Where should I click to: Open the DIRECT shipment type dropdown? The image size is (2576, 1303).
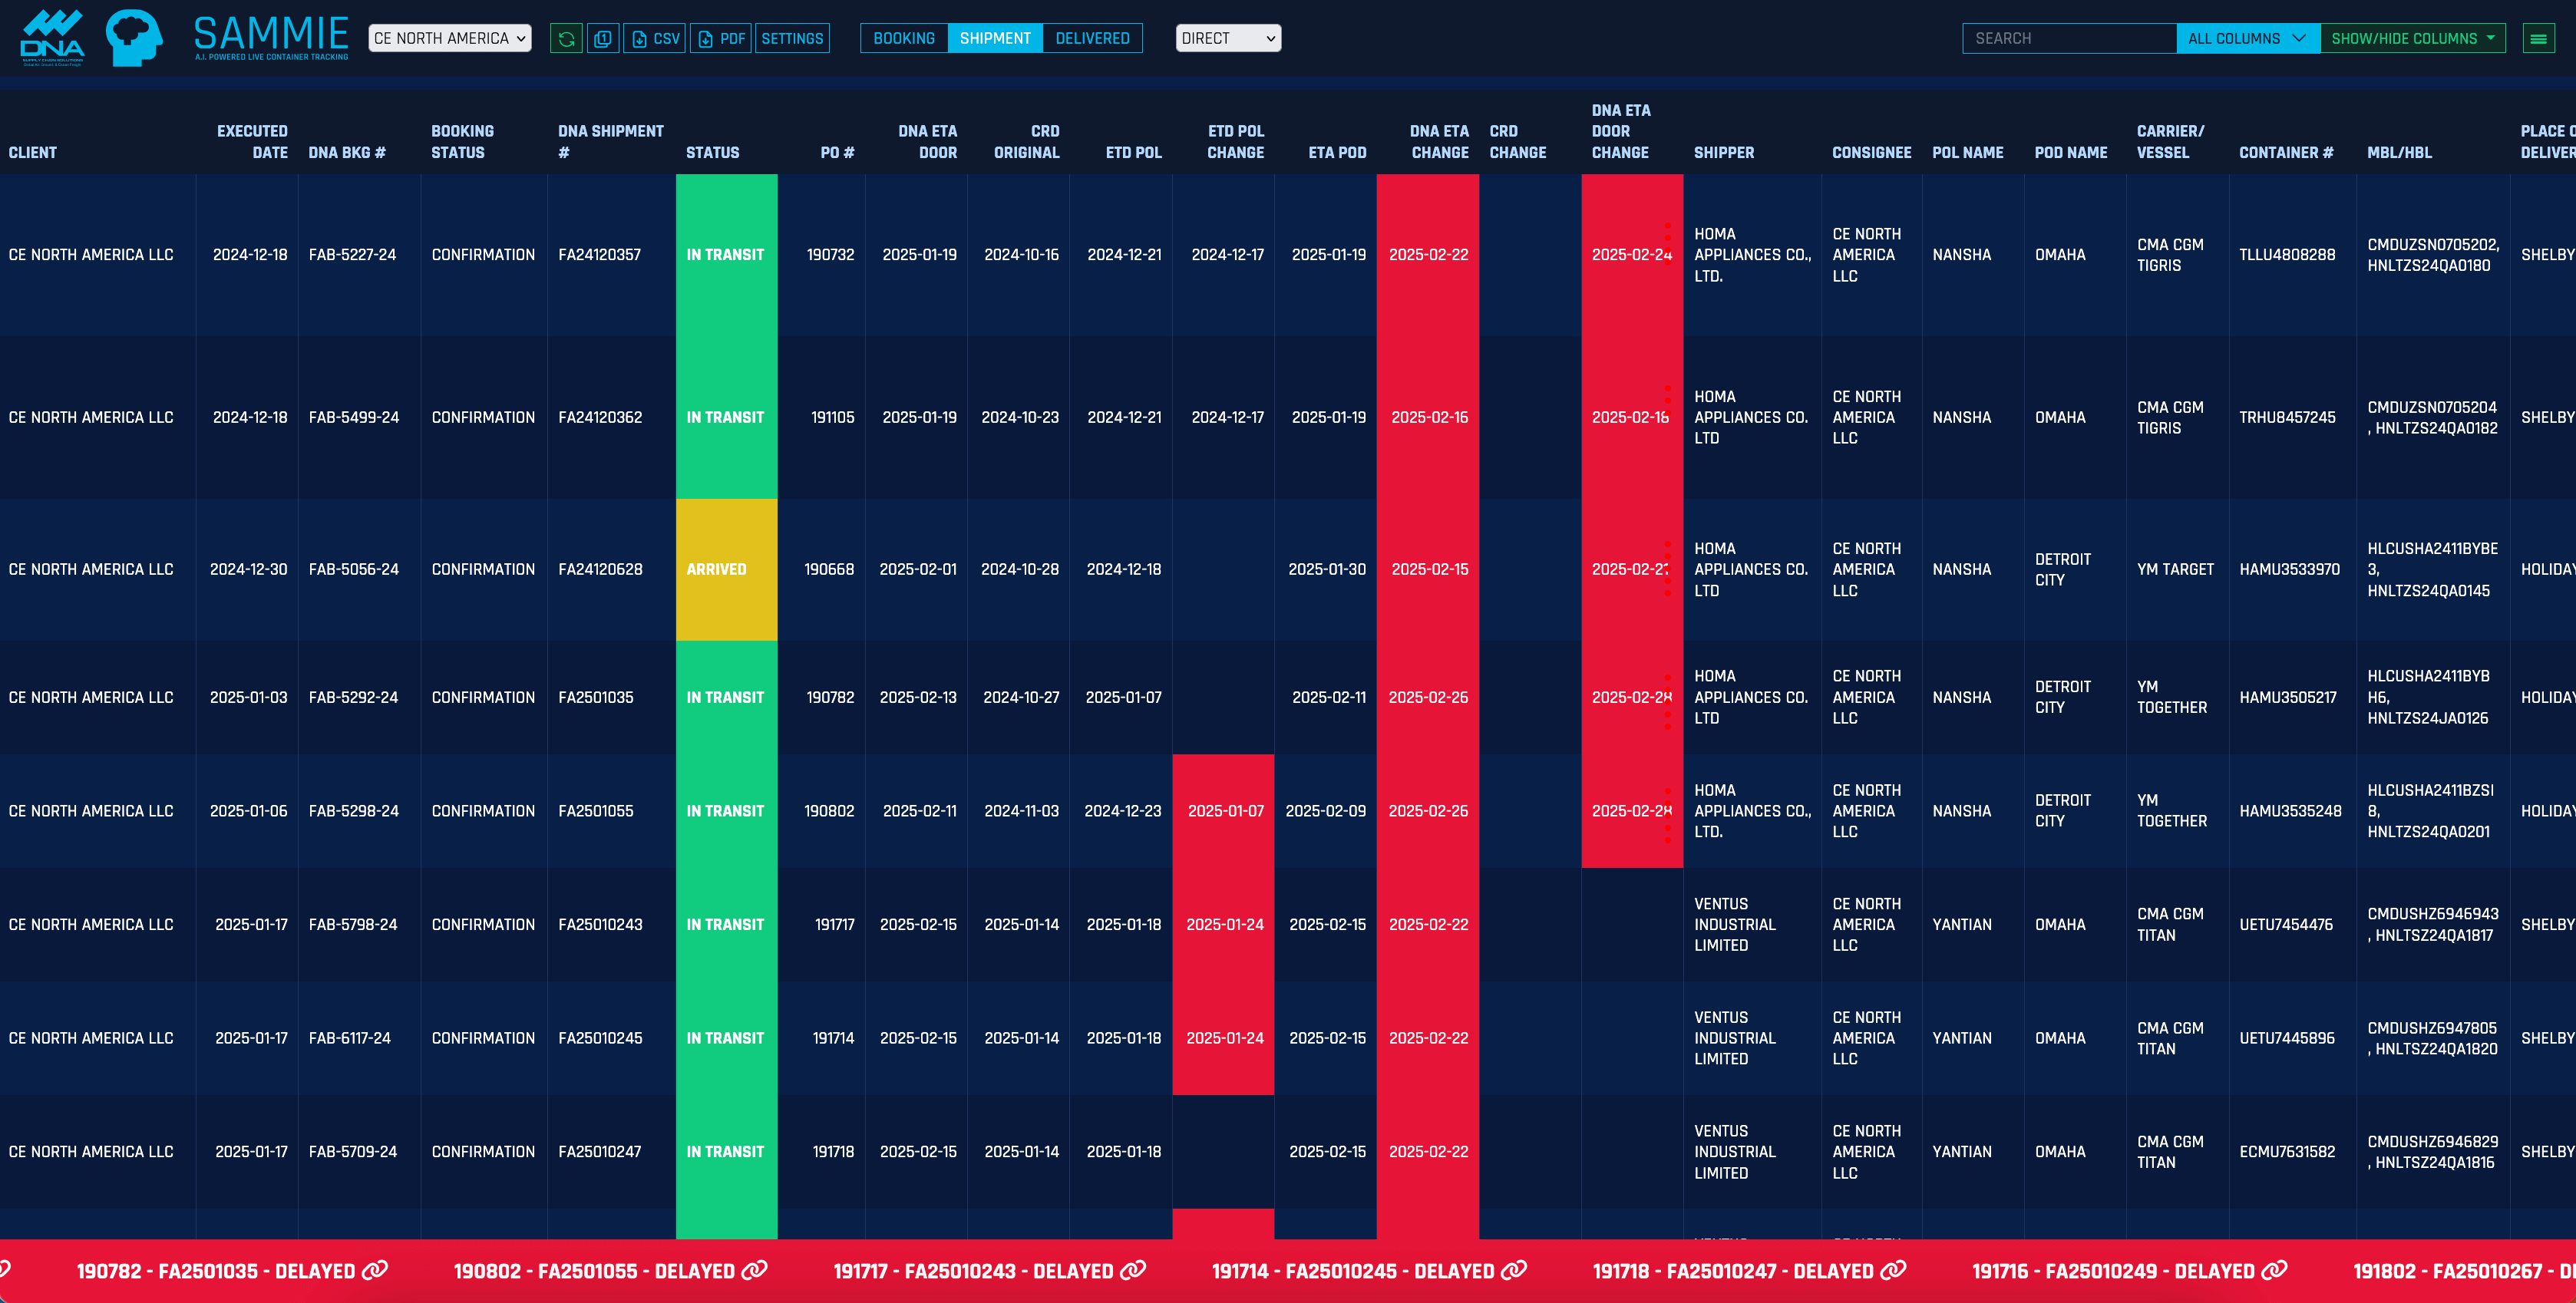pos(1228,38)
